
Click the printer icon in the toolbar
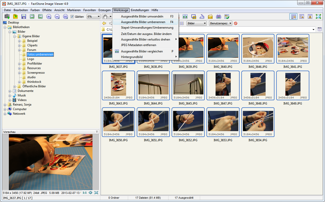point(219,16)
